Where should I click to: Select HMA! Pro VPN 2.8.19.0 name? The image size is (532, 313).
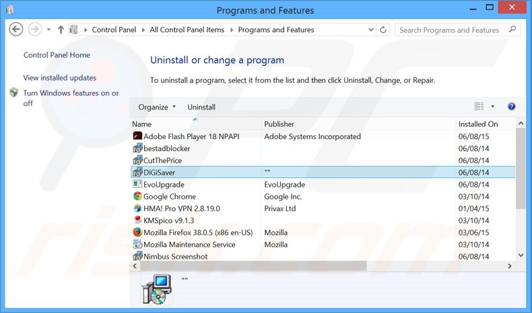pos(182,208)
